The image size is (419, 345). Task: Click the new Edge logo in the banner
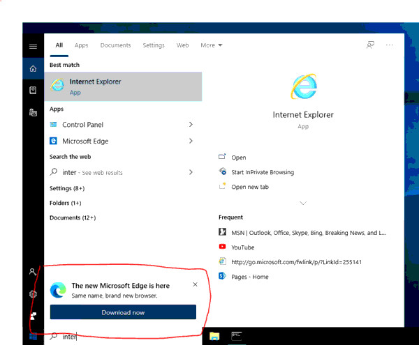pyautogui.click(x=58, y=290)
